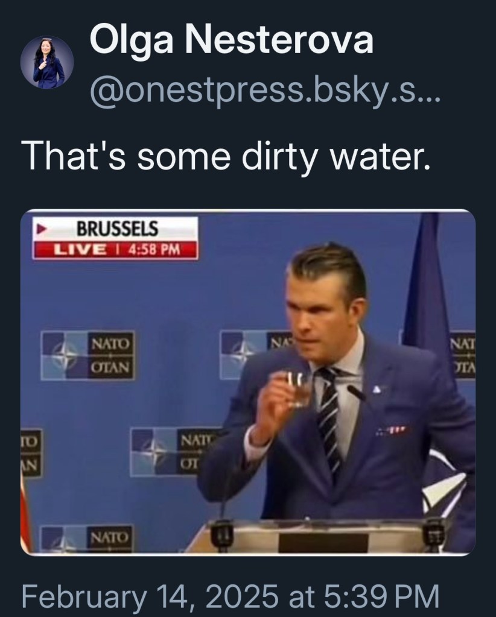The height and width of the screenshot is (617, 496).
Task: Click the bottom-left NATO backdrop logo
Action: 86,537
